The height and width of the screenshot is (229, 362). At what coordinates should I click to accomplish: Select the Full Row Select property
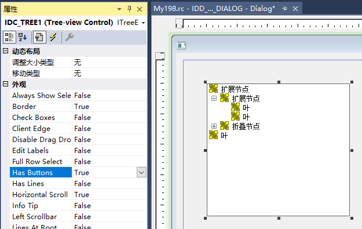tap(41, 161)
